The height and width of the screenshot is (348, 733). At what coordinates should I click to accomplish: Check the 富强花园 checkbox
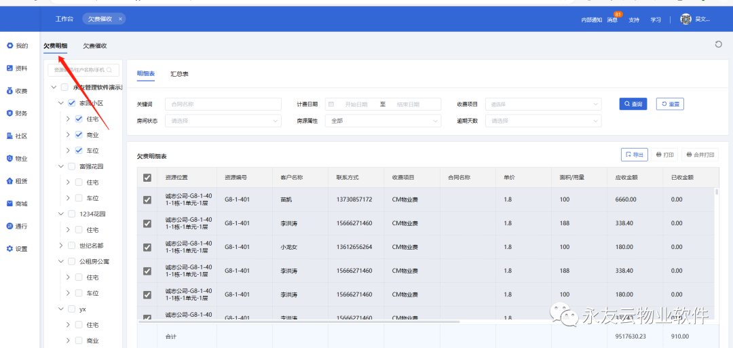click(71, 166)
